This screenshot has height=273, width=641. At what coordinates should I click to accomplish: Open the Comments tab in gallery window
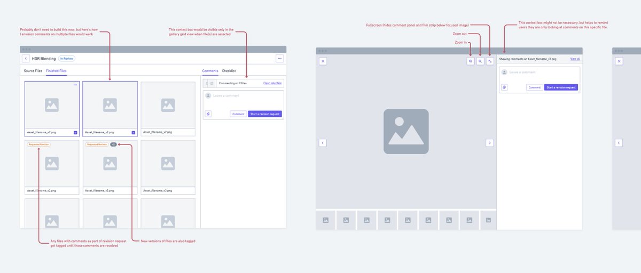(210, 71)
